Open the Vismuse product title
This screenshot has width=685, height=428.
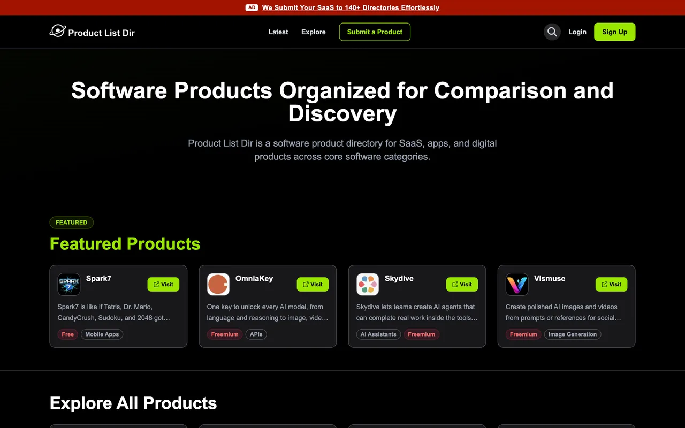pos(550,278)
